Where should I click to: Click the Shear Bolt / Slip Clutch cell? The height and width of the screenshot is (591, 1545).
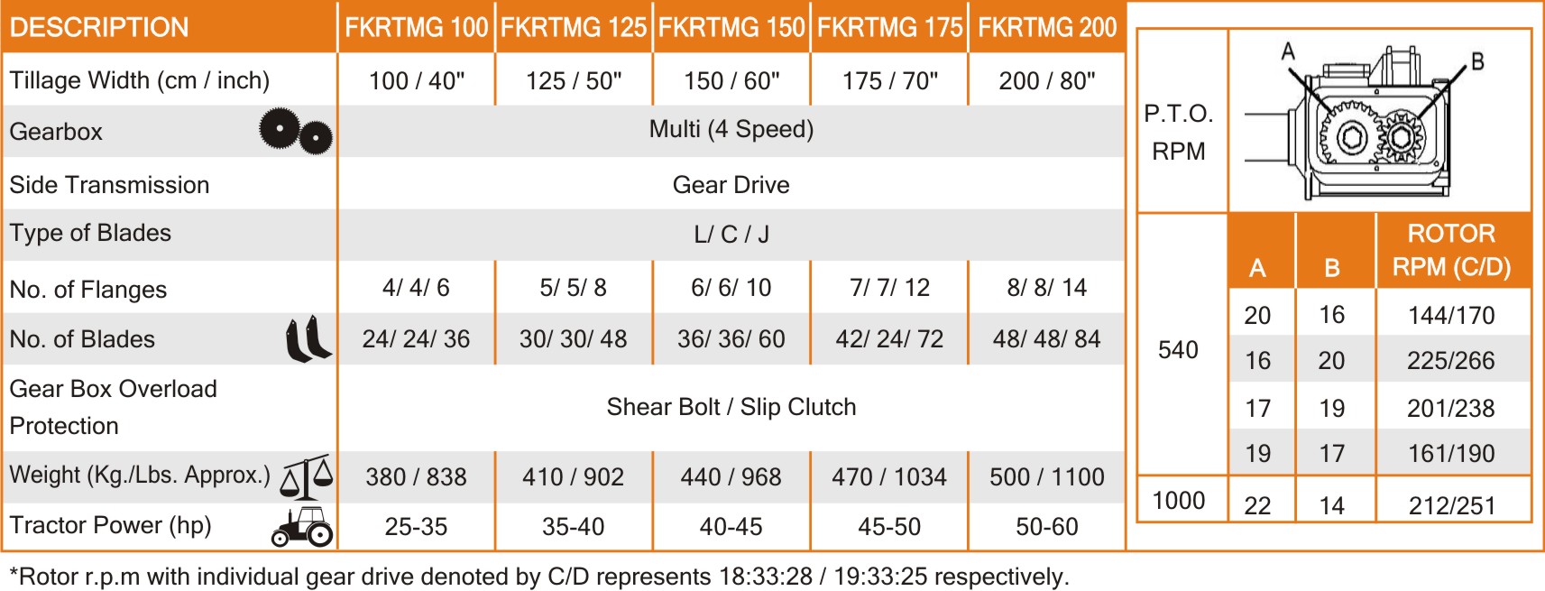coord(731,407)
